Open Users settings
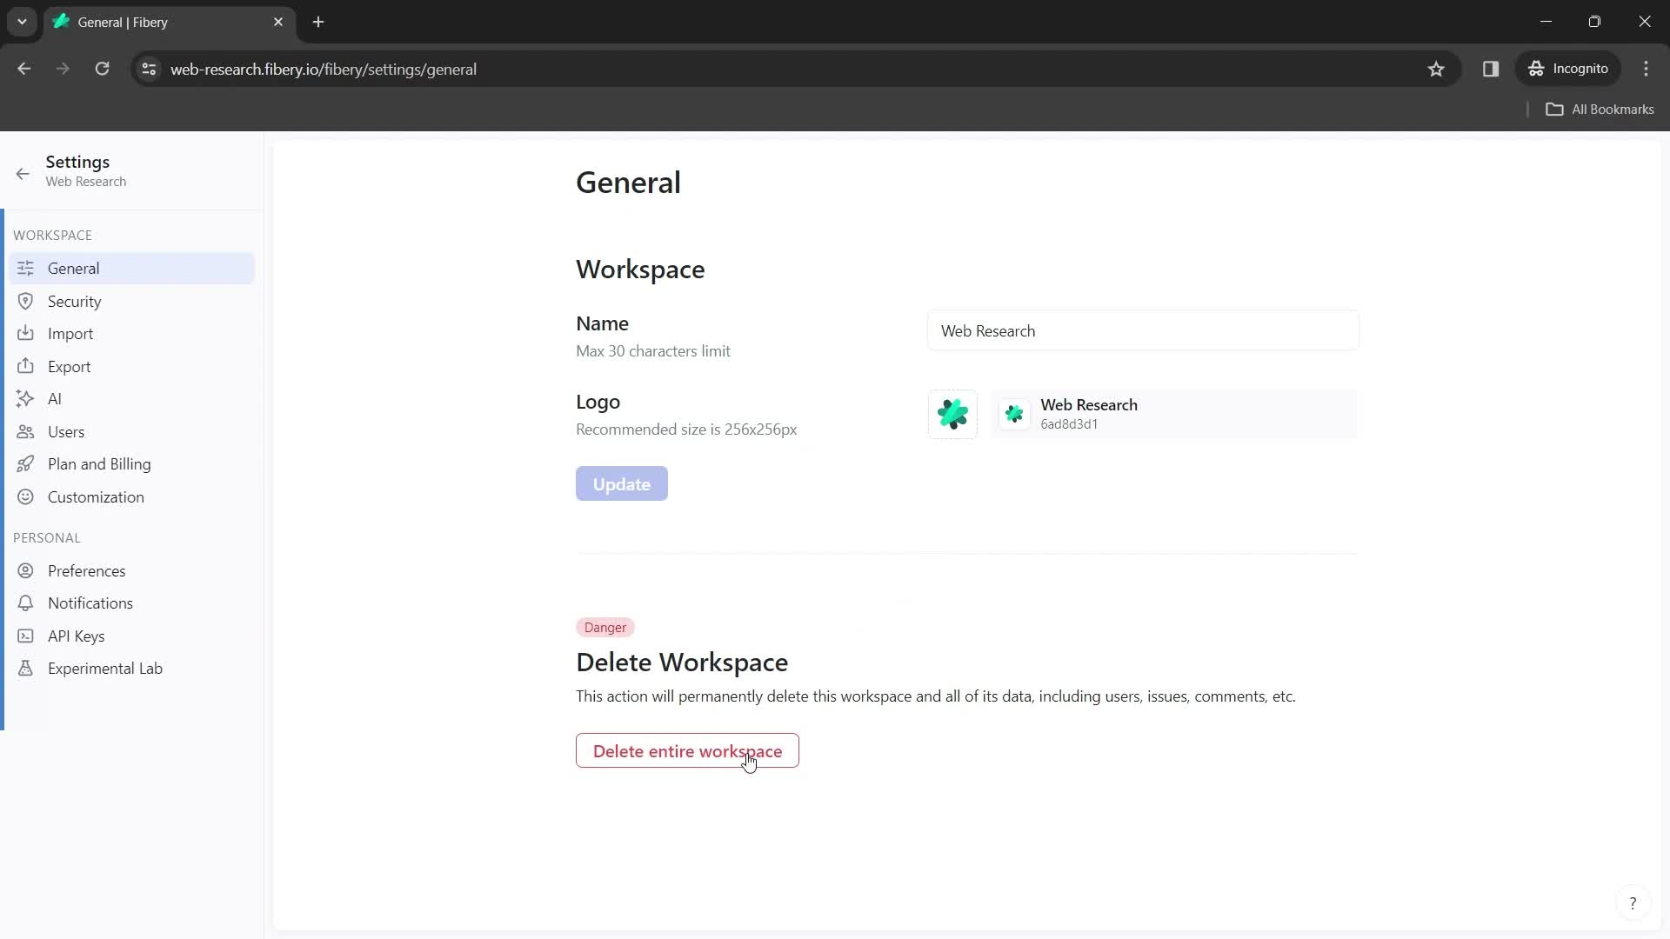The image size is (1670, 939). [132, 431]
